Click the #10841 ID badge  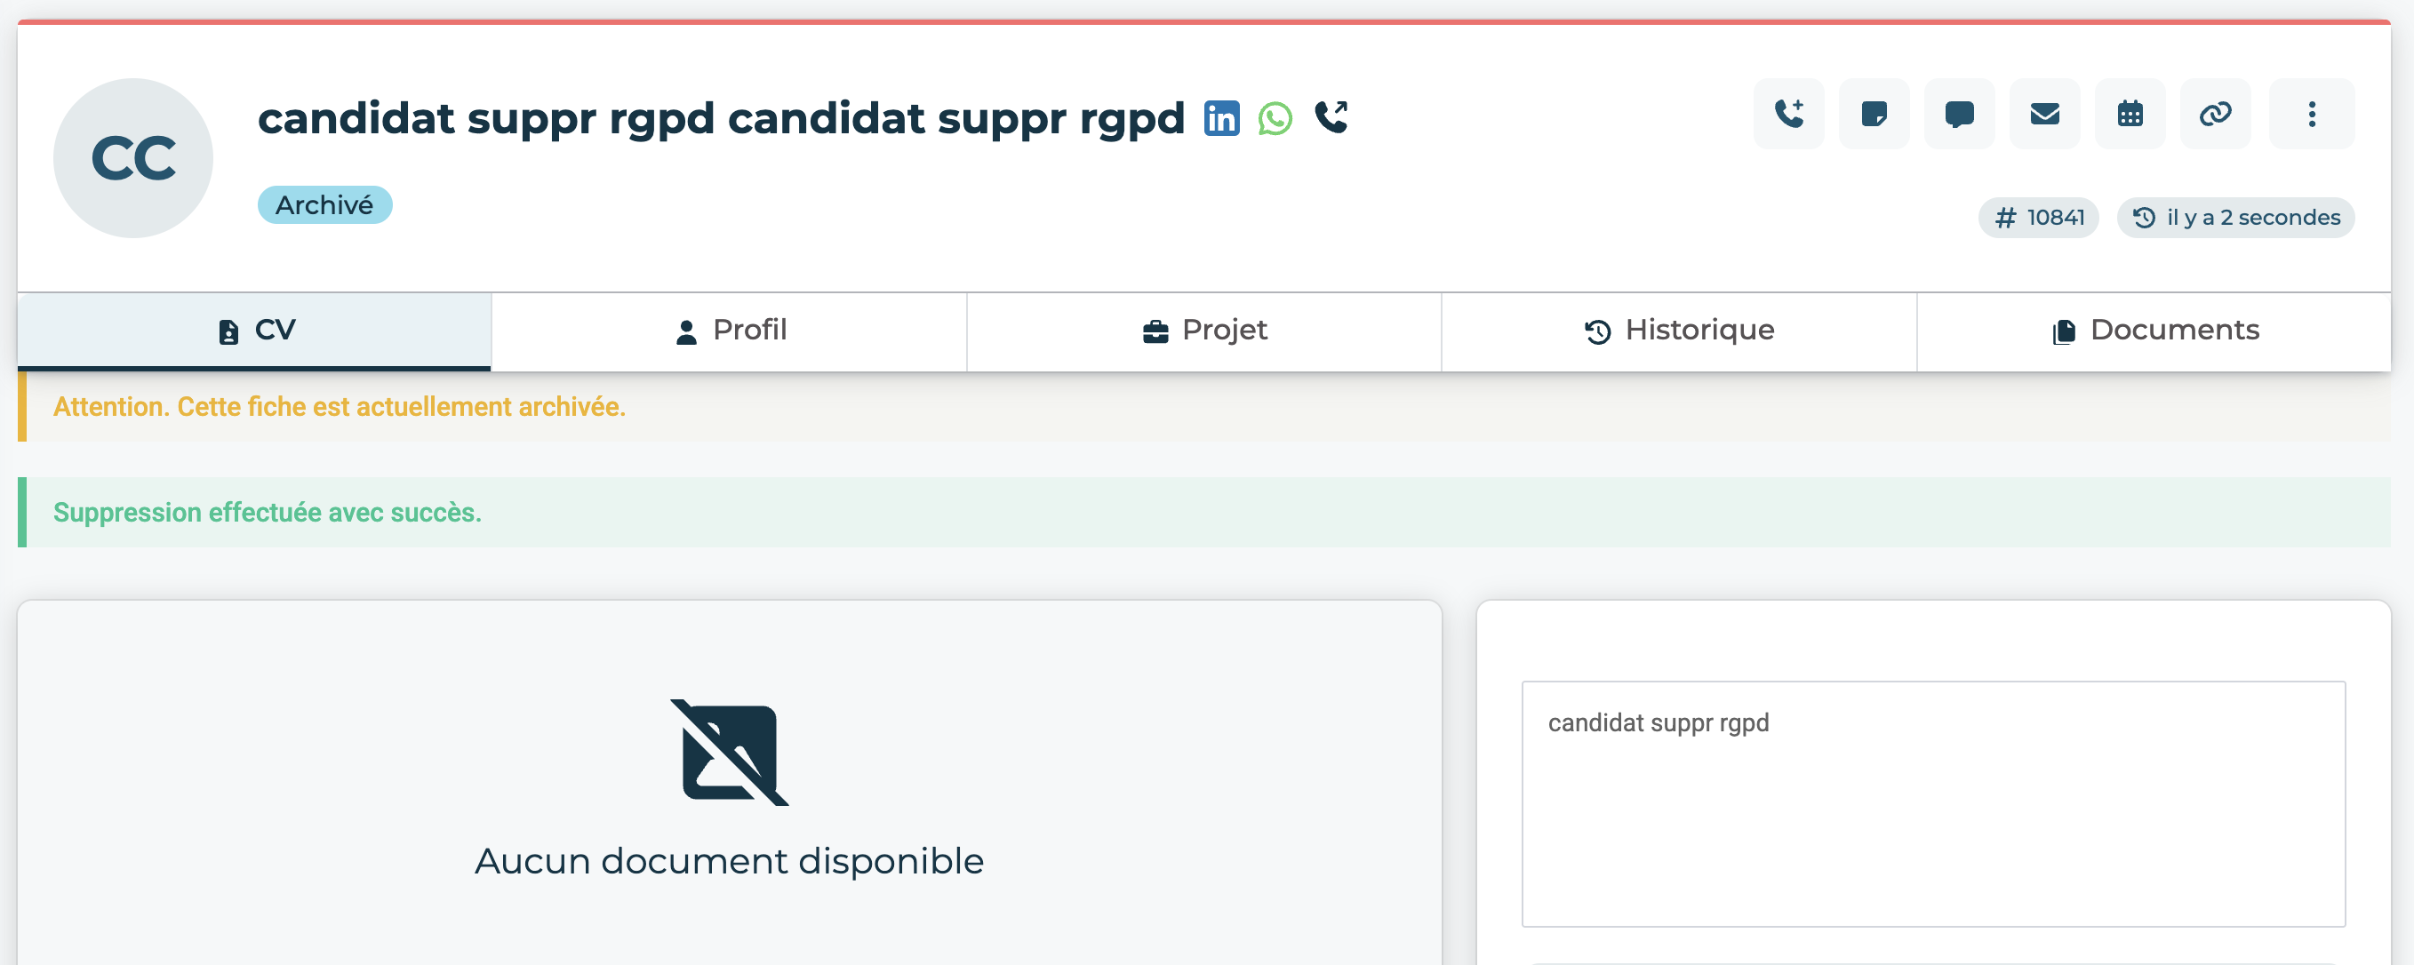(2038, 218)
